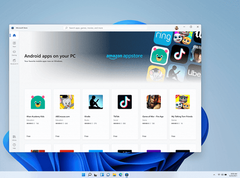
Task: Open the Gaming section in sidebar
Action: (x=14, y=53)
